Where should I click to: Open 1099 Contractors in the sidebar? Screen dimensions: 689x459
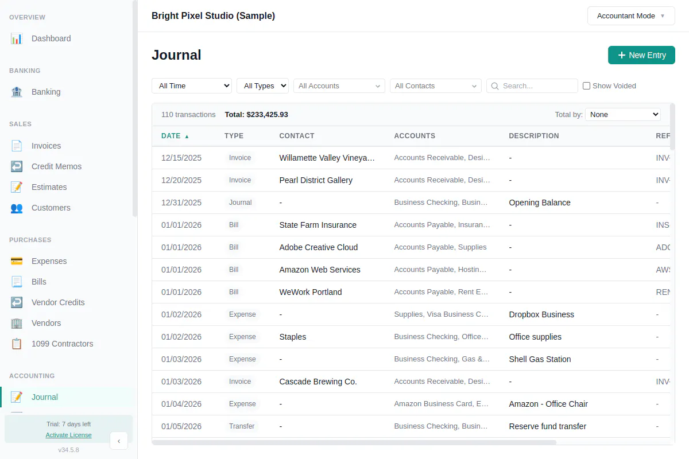click(x=69, y=344)
